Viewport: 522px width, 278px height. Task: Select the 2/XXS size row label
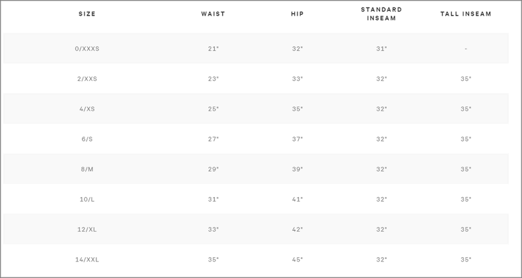[87, 79]
